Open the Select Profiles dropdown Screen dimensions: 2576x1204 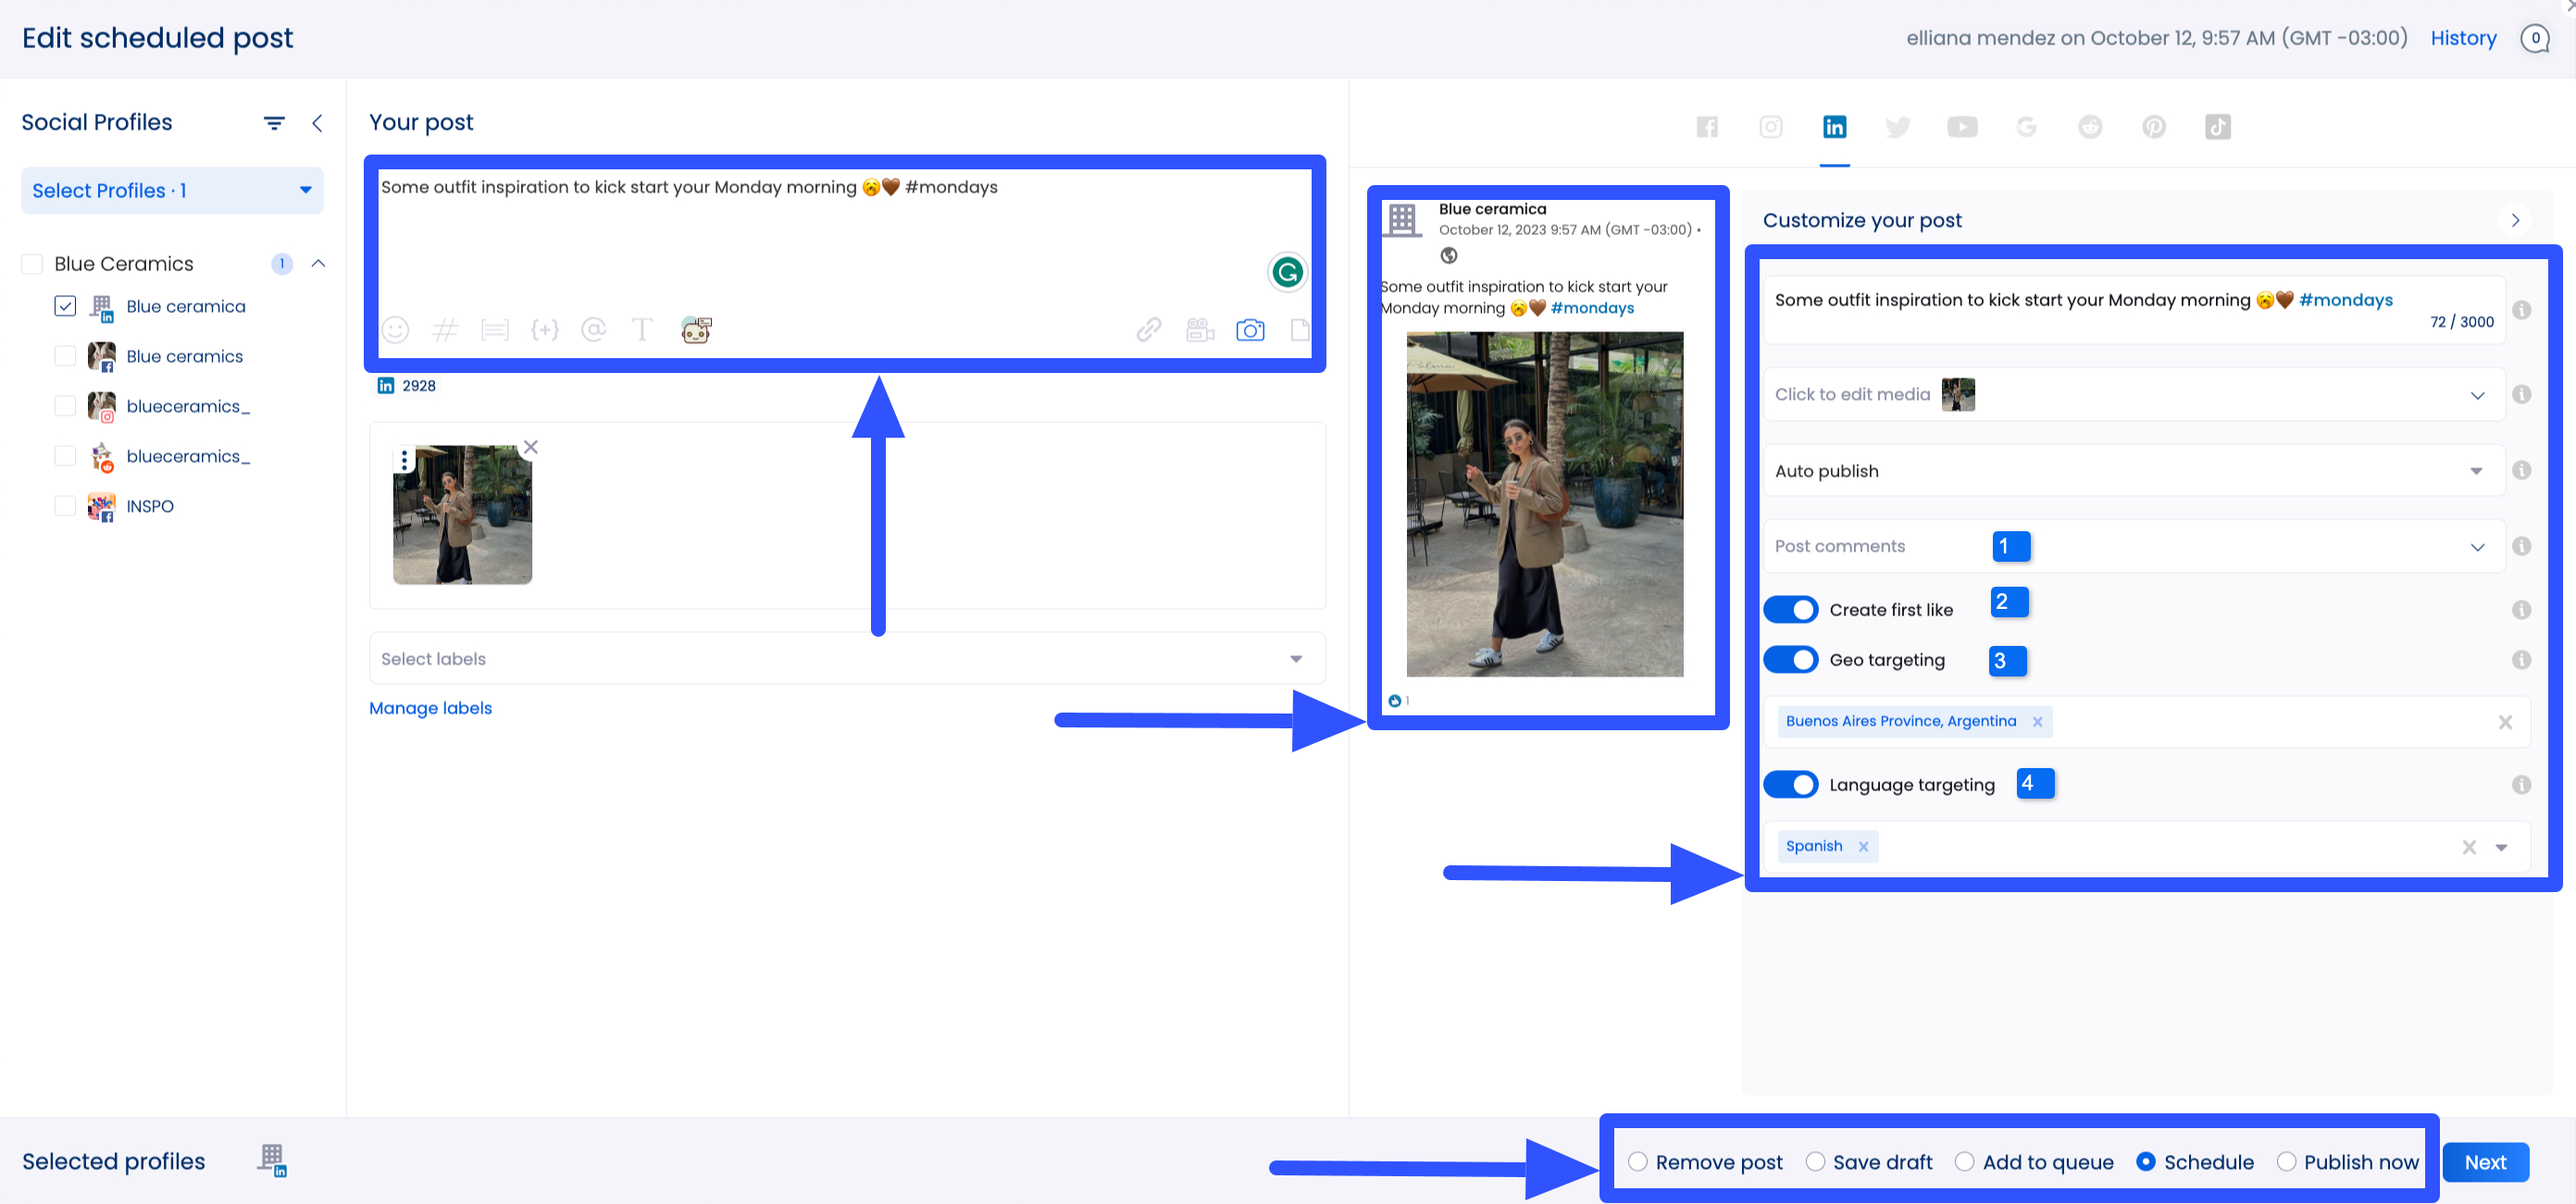[x=171, y=190]
